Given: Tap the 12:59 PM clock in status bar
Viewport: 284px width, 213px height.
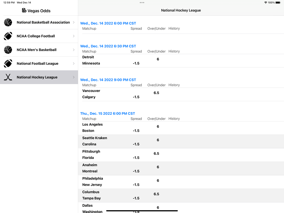Looking at the screenshot, I should point(9,3).
